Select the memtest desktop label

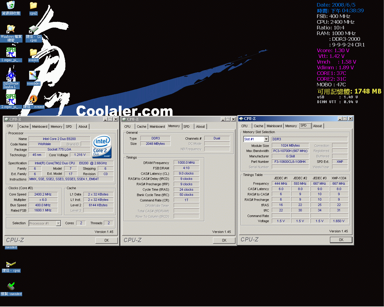tap(11, 247)
